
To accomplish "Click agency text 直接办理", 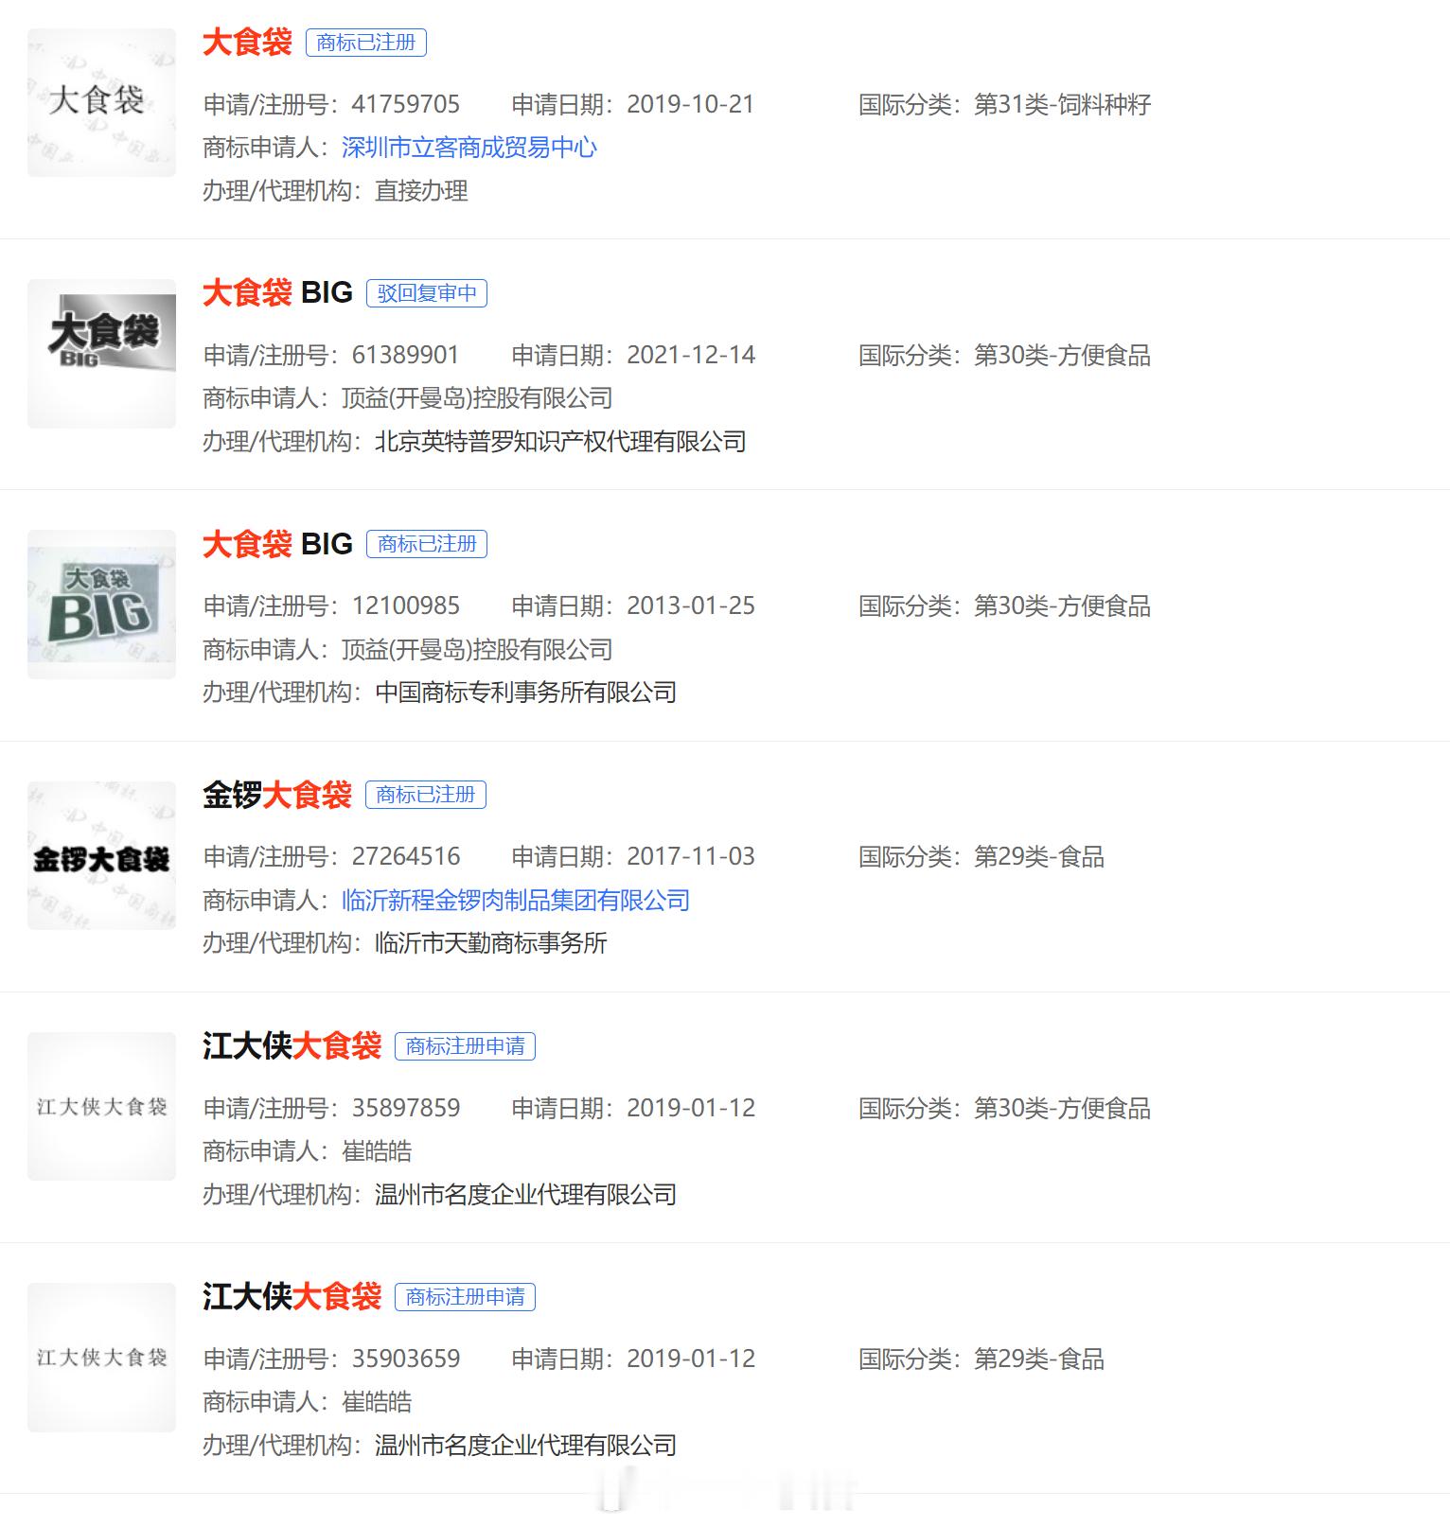I will pos(422,191).
